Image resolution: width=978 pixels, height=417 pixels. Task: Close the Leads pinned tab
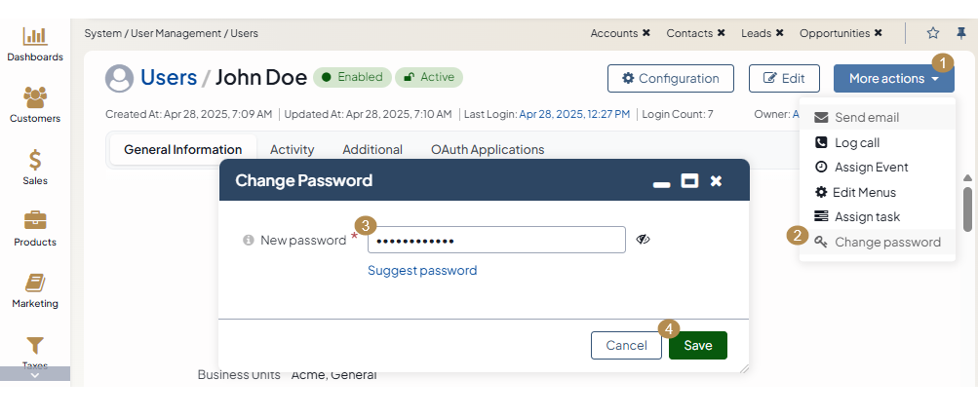780,33
